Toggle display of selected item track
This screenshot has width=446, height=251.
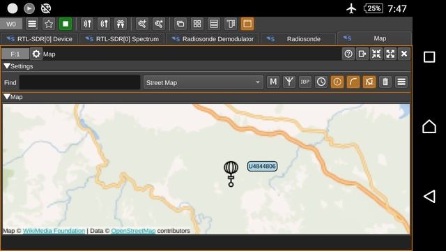pyautogui.click(x=353, y=82)
